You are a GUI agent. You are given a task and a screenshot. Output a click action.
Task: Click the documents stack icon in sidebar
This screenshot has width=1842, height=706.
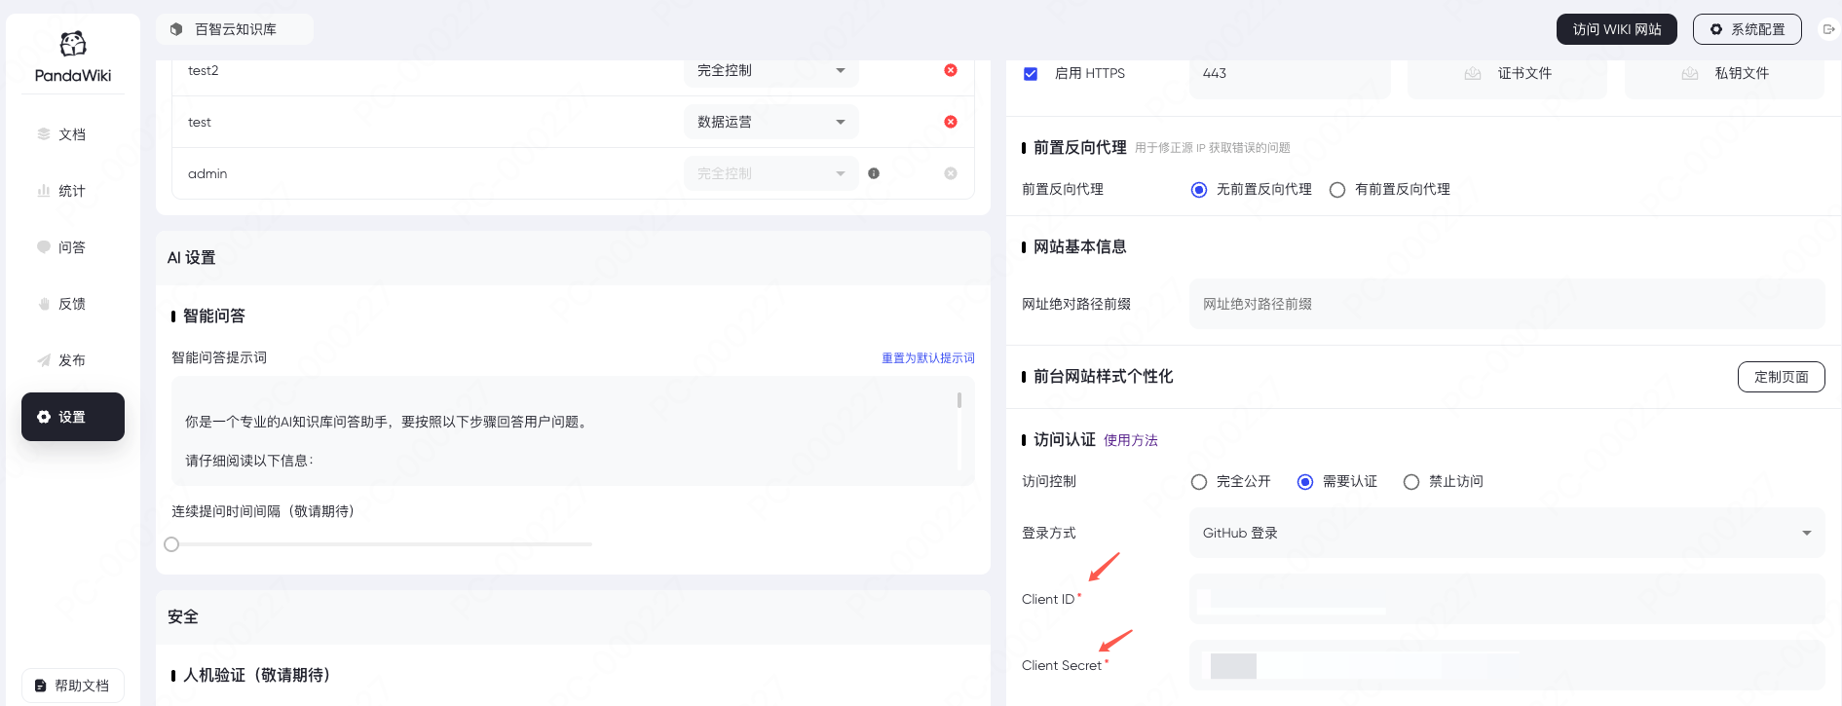coord(44,134)
